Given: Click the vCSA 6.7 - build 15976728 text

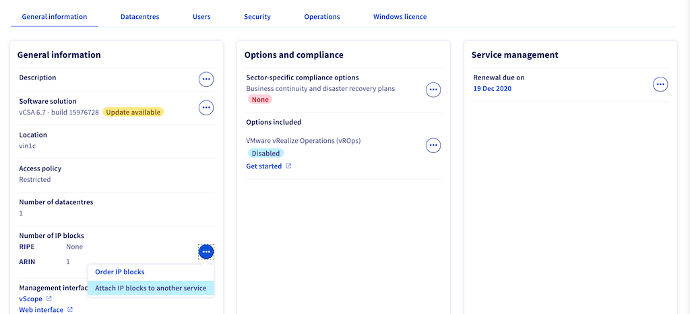Looking at the screenshot, I should 59,112.
